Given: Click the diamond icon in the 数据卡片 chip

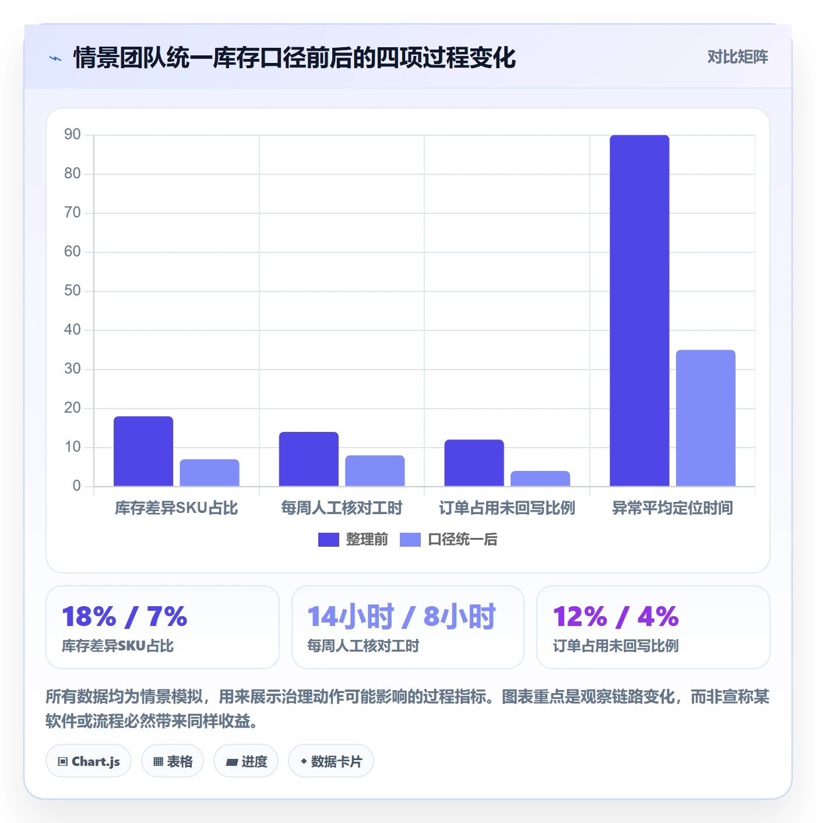Looking at the screenshot, I should coord(304,761).
